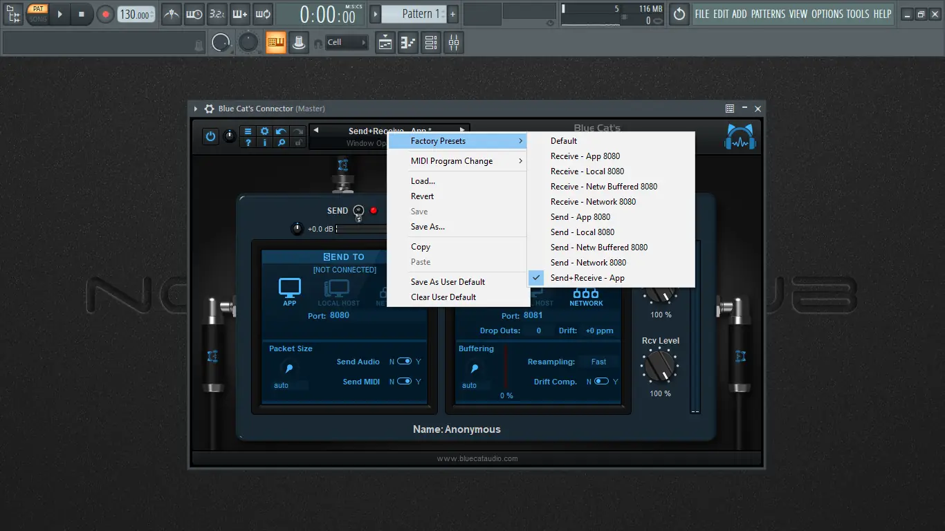Open the Blue Cat plugin settings gear
Viewport: 945px width, 531px height.
click(264, 131)
